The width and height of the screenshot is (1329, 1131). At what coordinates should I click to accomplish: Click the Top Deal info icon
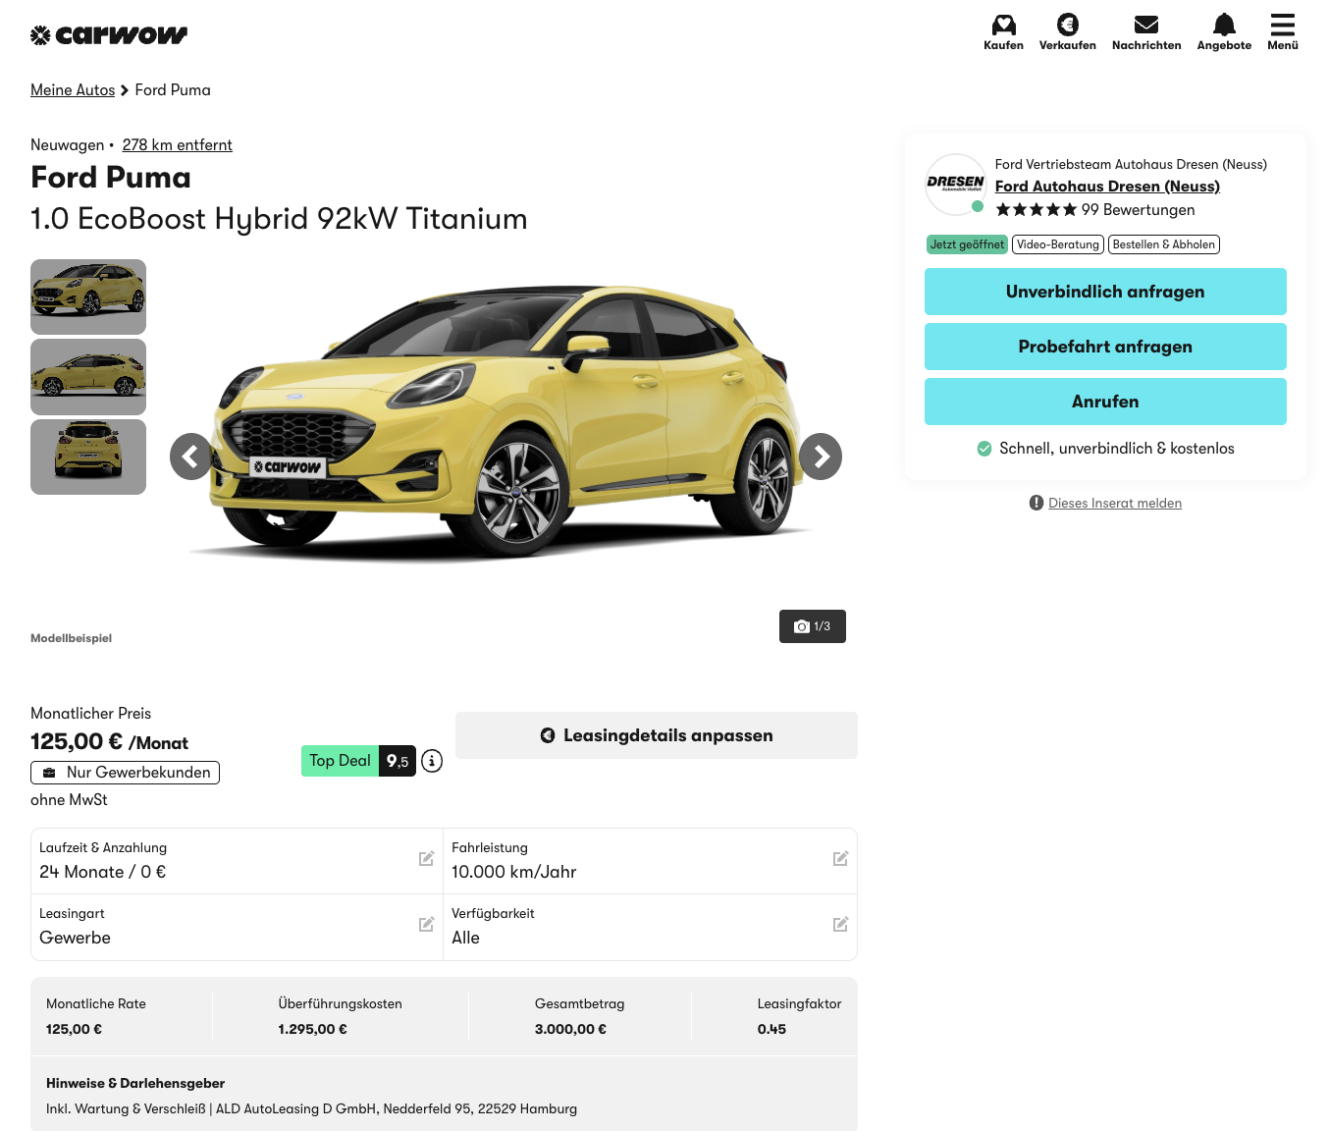tap(432, 761)
